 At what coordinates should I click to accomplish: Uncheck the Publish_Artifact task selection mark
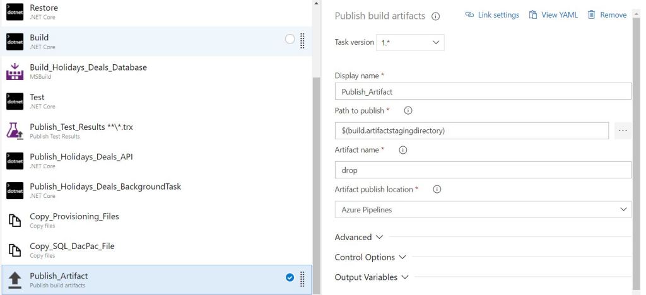pyautogui.click(x=290, y=277)
